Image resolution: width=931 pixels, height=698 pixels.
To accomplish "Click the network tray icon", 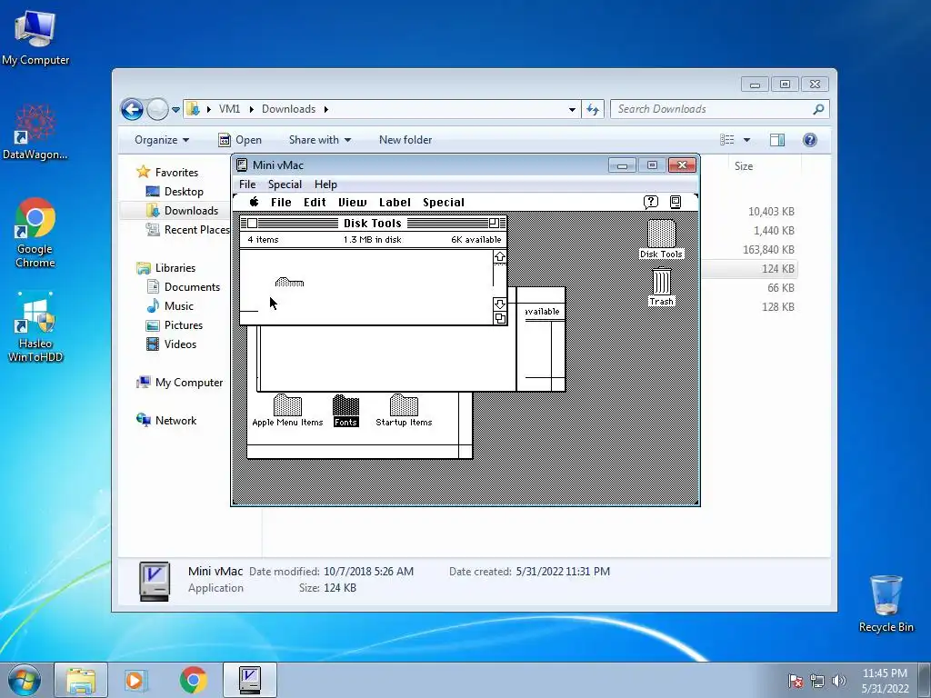I will pos(817,681).
